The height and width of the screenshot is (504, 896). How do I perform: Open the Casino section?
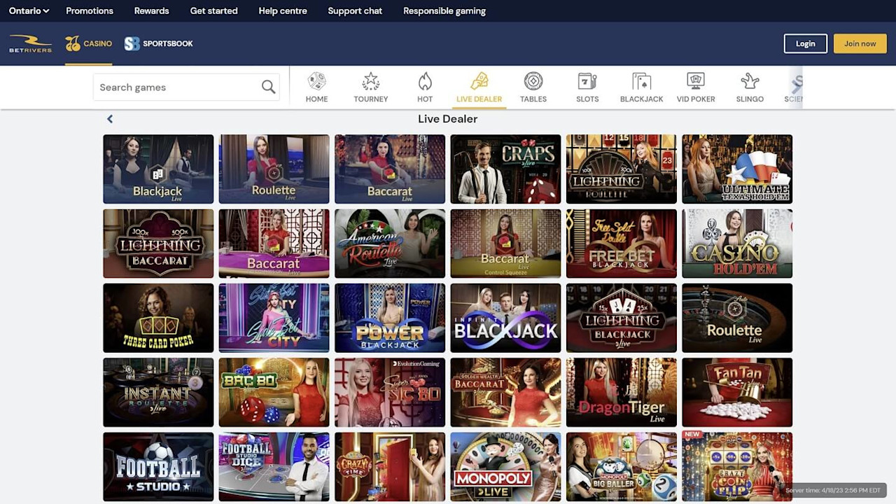(89, 43)
